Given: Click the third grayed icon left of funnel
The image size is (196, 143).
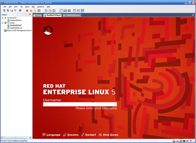Looking at the screenshot, I should [x=12, y=10].
